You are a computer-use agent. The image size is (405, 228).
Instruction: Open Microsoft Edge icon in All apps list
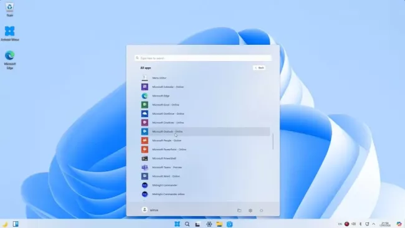[x=145, y=96]
